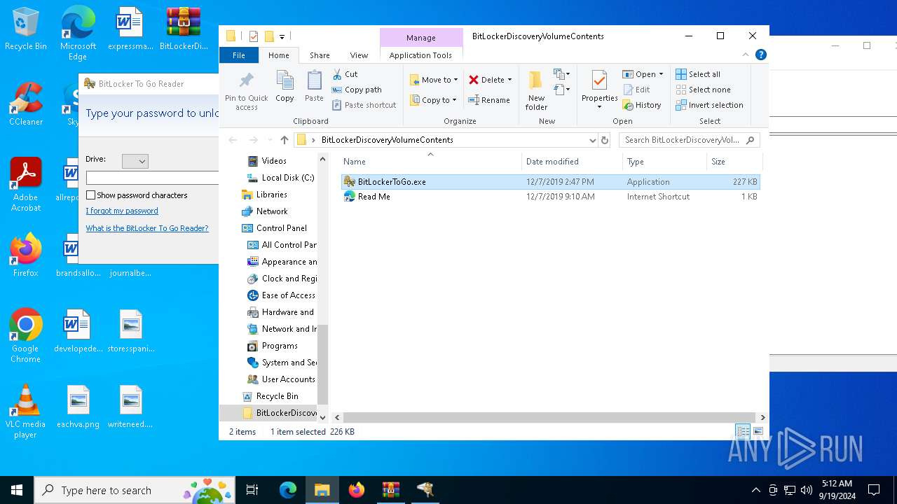Toggle Show password characters checkbox

click(x=90, y=195)
